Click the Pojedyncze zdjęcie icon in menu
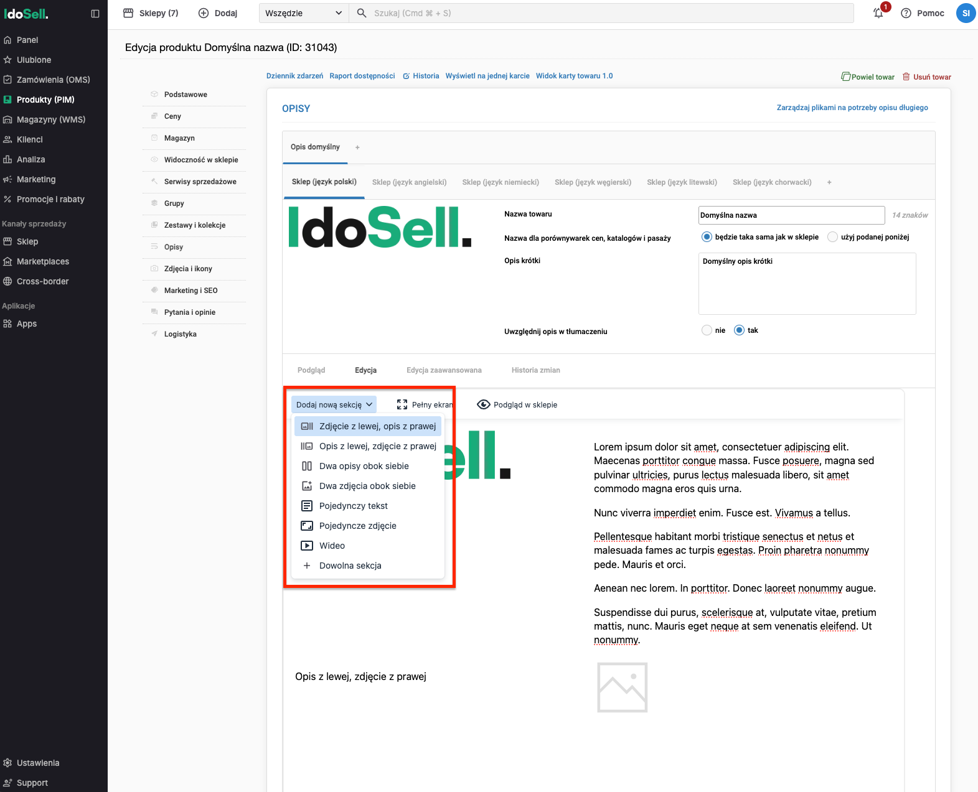The image size is (978, 792). (307, 526)
